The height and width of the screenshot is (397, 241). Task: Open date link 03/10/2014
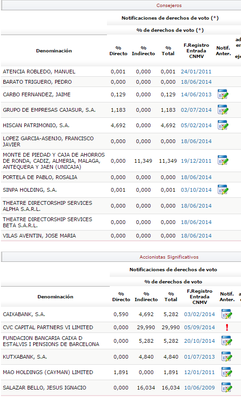click(x=196, y=190)
